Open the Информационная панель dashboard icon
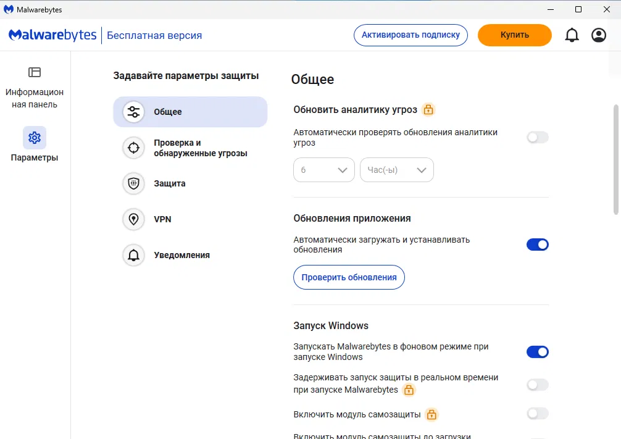621x439 pixels. point(35,72)
